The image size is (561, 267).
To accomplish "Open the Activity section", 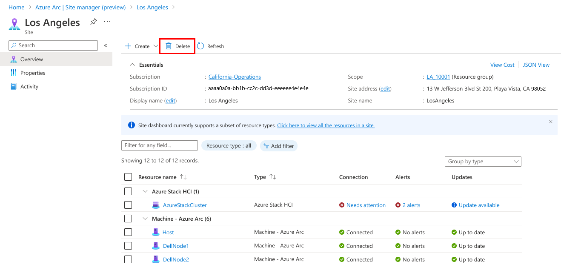I will 29,86.
